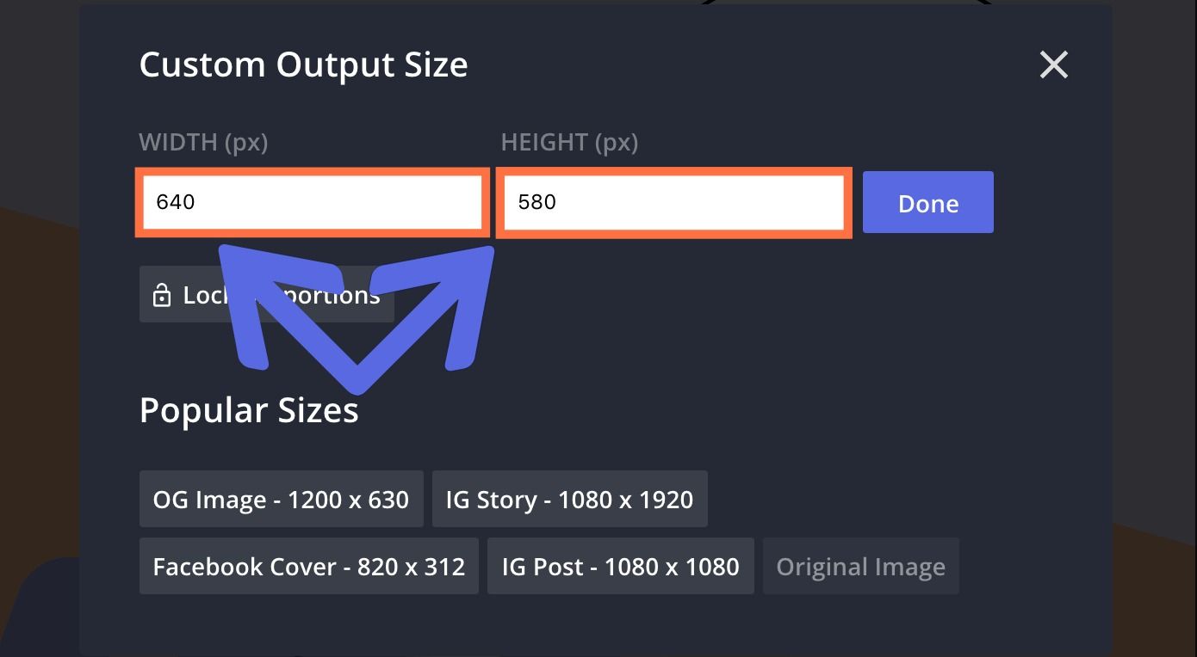Click the HEIGHT (px) label
Viewport: 1197px width, 657px height.
click(569, 142)
